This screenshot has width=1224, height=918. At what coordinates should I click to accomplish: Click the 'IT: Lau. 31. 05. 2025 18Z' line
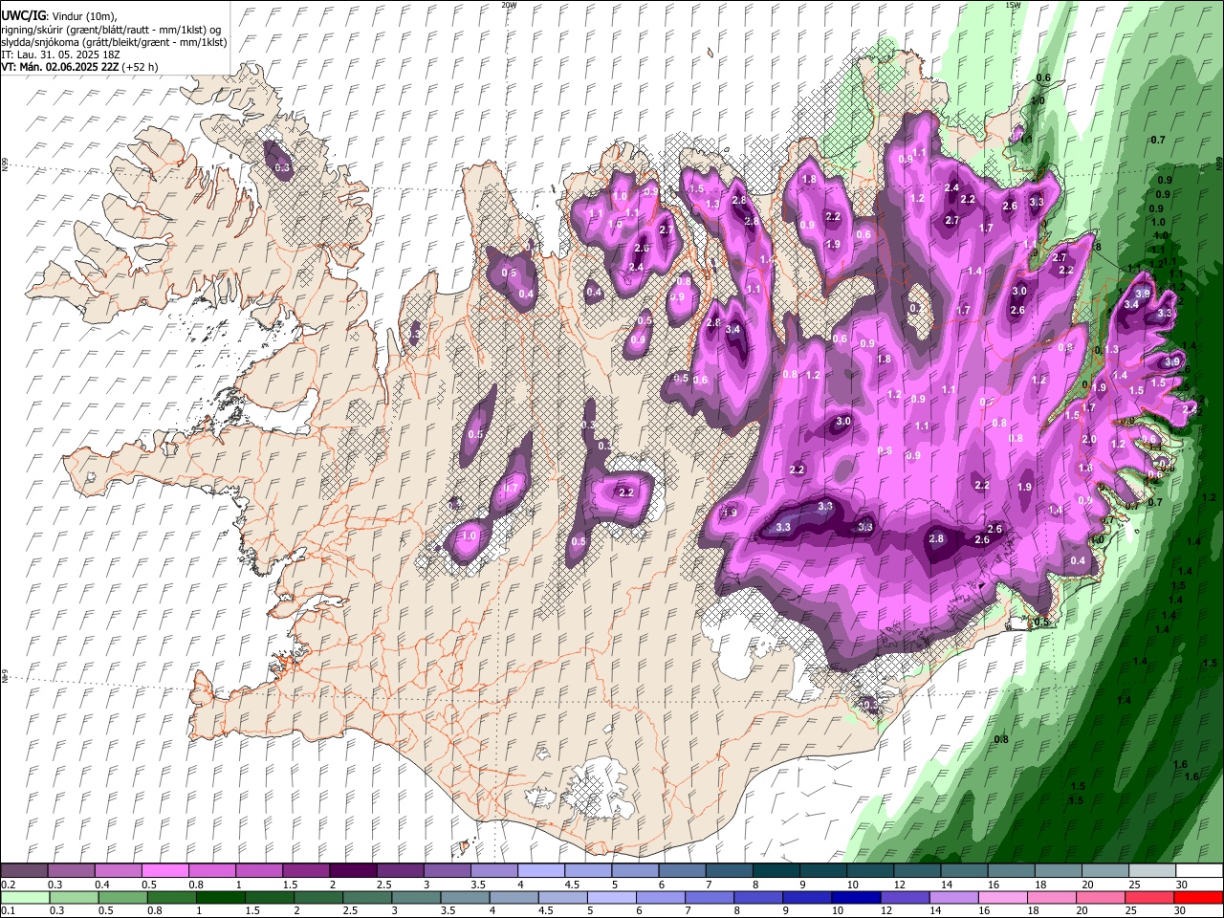pyautogui.click(x=60, y=55)
